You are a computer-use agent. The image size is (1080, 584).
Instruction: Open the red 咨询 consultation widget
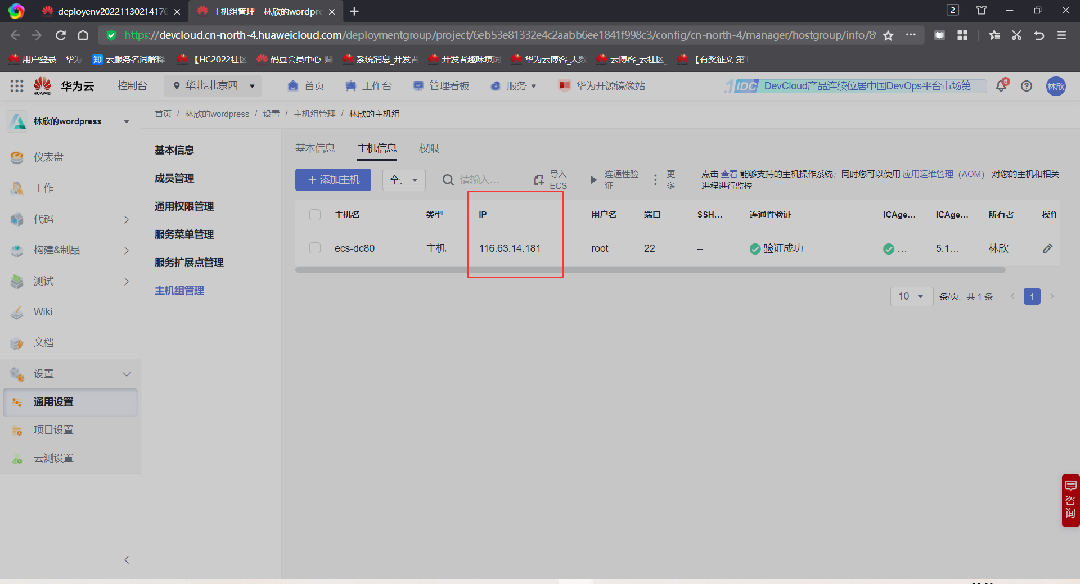[x=1070, y=500]
